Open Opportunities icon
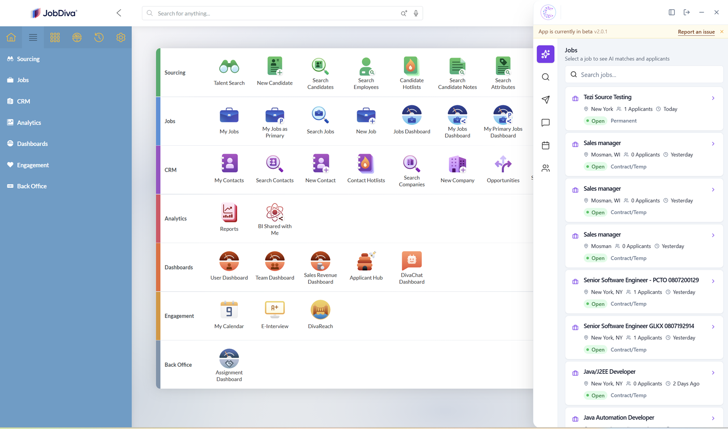Viewport: 728px width, 429px height. pos(503,164)
